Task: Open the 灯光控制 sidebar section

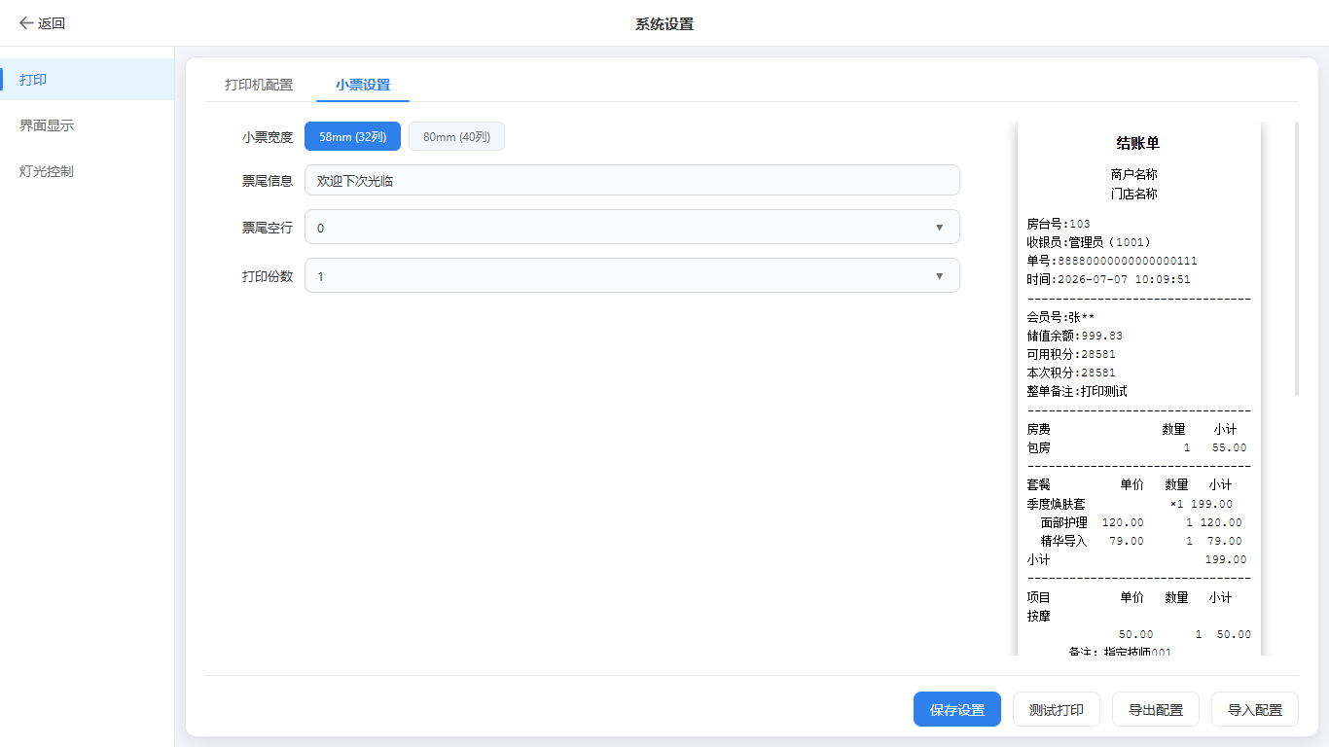Action: (x=88, y=171)
